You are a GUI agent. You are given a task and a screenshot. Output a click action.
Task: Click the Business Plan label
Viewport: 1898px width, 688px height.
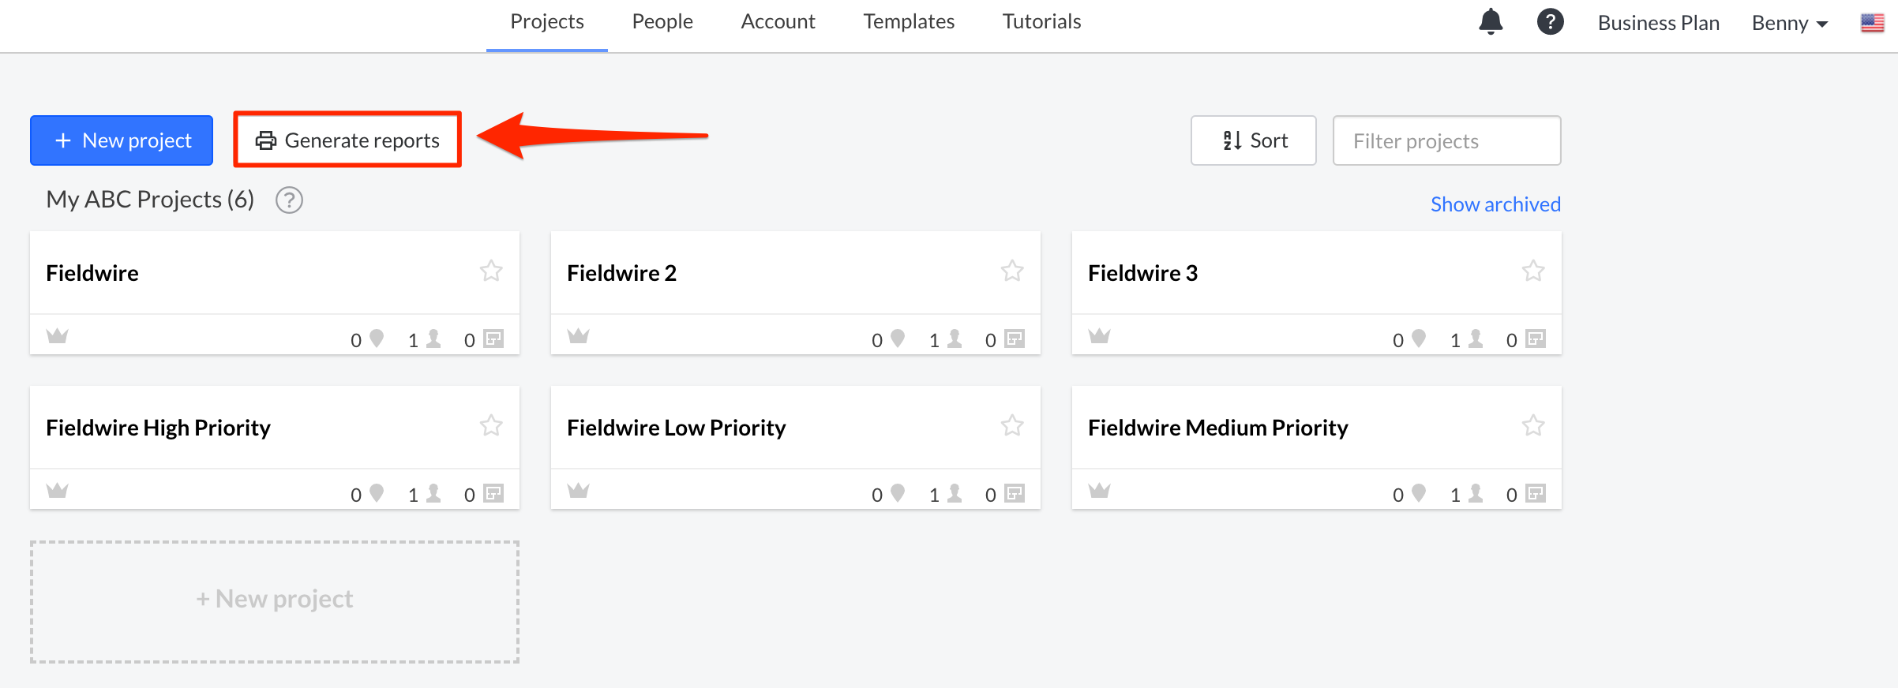tap(1659, 23)
